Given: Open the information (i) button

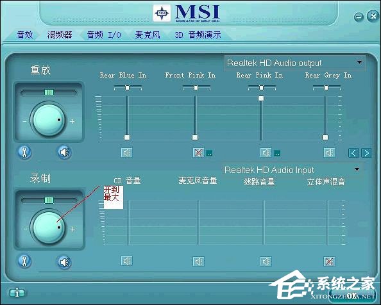Looking at the screenshot, I should [17, 293].
